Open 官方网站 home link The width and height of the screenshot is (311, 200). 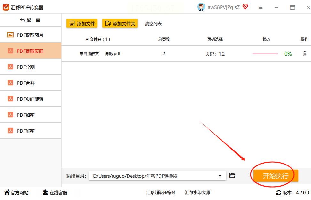point(17,192)
